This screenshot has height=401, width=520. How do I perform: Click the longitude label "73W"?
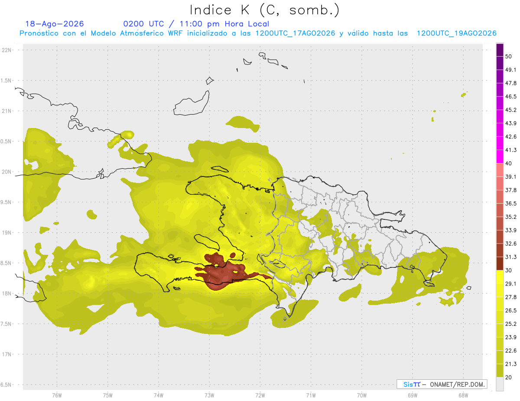click(209, 395)
